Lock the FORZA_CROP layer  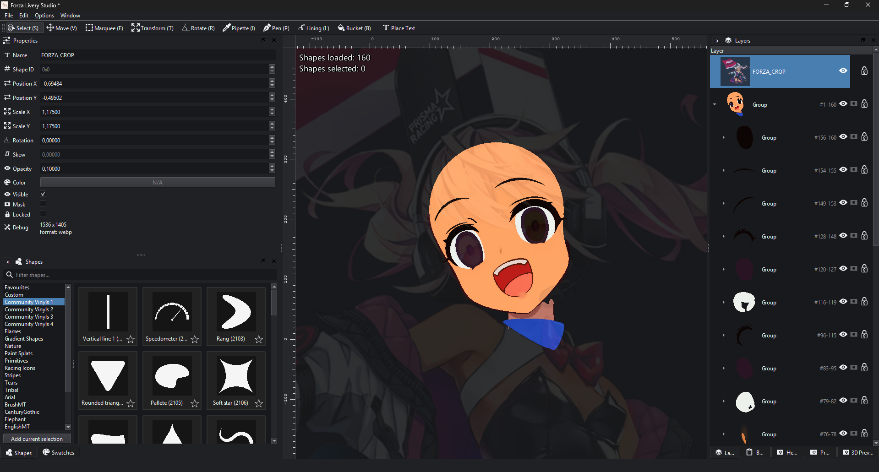(x=864, y=71)
